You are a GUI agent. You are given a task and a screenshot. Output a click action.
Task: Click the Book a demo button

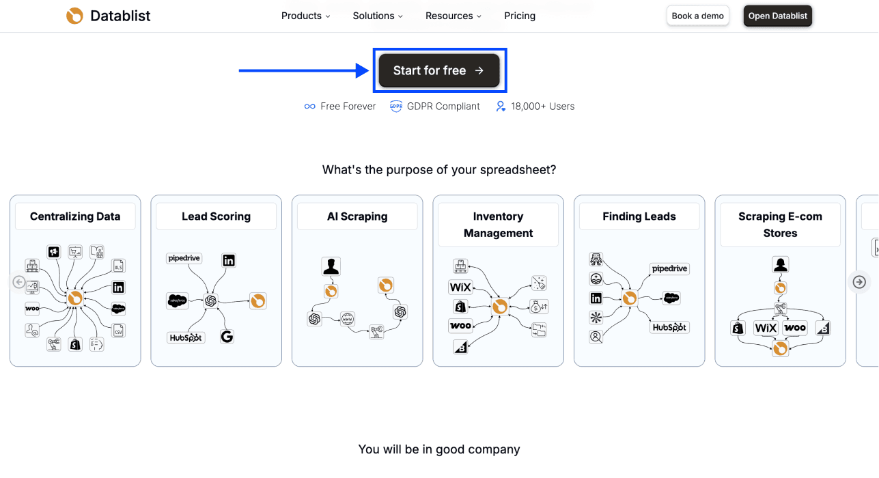tap(697, 15)
